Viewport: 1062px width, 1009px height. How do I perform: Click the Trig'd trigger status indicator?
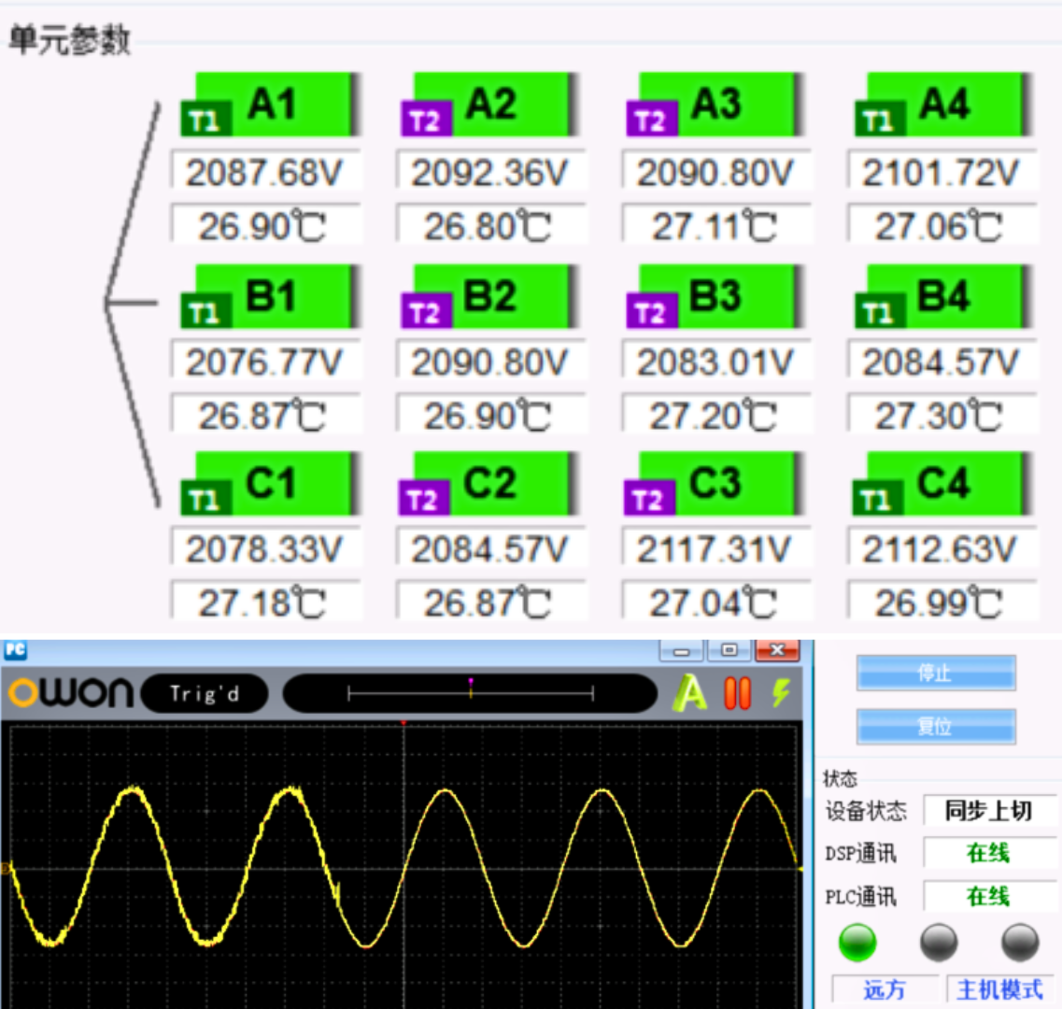[x=205, y=693]
